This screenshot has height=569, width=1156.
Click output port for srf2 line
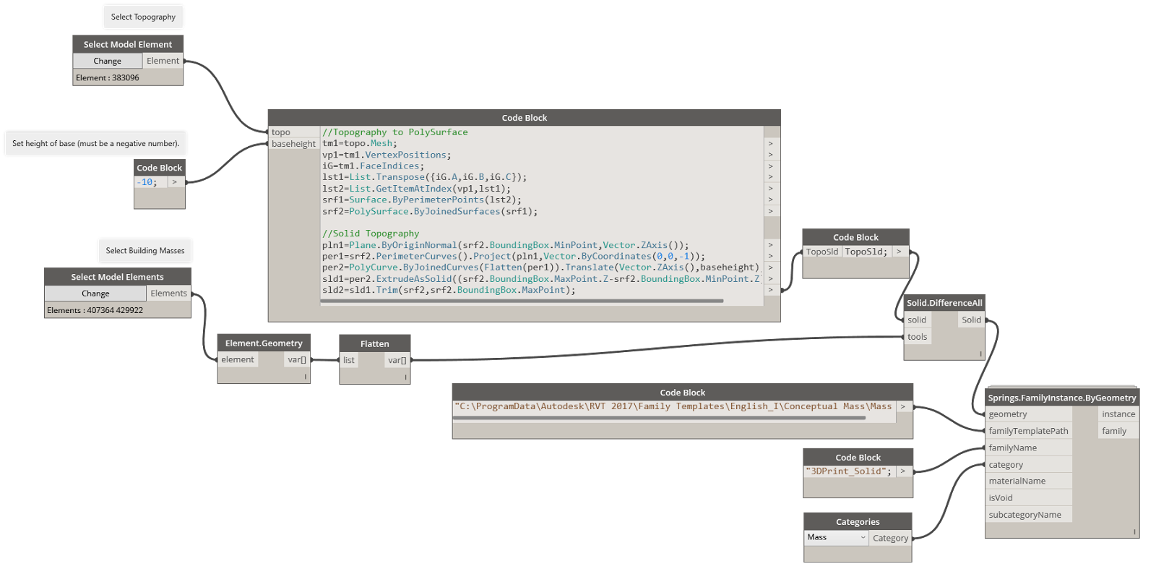pyautogui.click(x=771, y=211)
